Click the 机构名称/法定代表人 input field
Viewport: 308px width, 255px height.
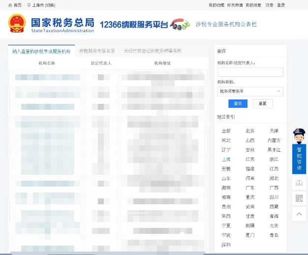click(250, 72)
